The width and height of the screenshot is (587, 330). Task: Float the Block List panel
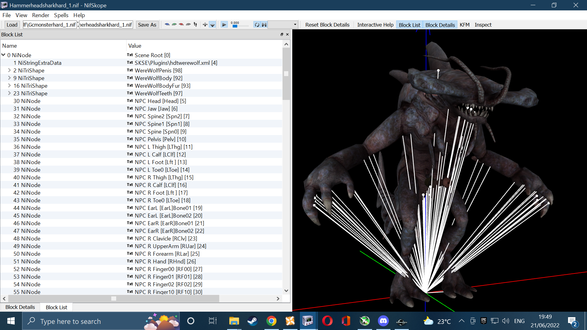click(x=282, y=35)
